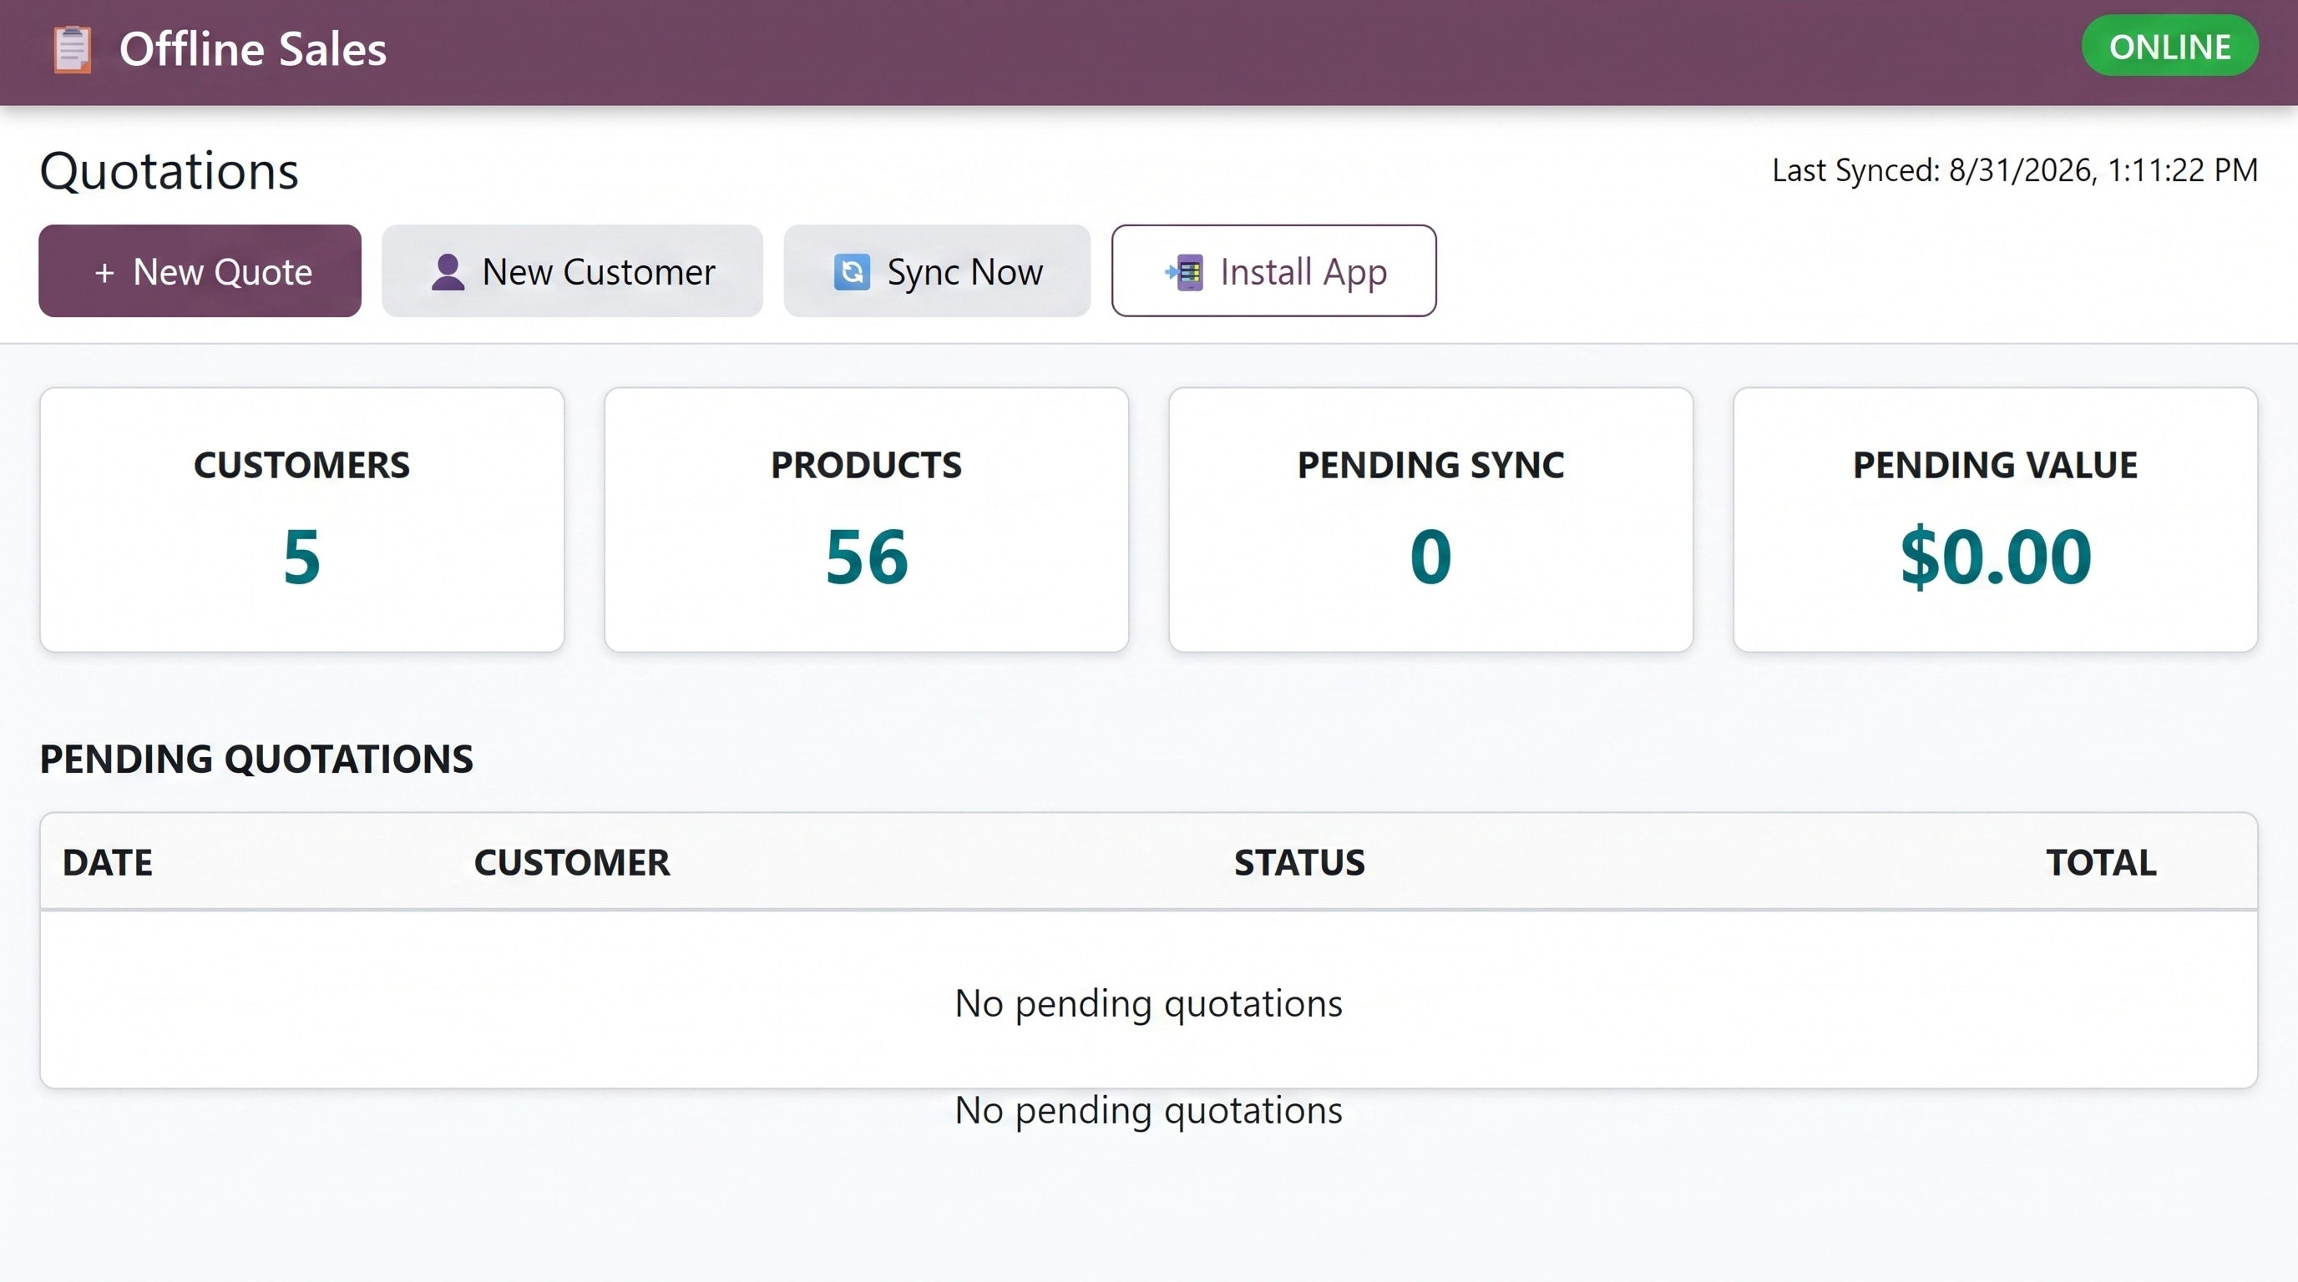This screenshot has width=2298, height=1282.
Task: Click the Pending Value $0.00 amount
Action: click(1995, 557)
